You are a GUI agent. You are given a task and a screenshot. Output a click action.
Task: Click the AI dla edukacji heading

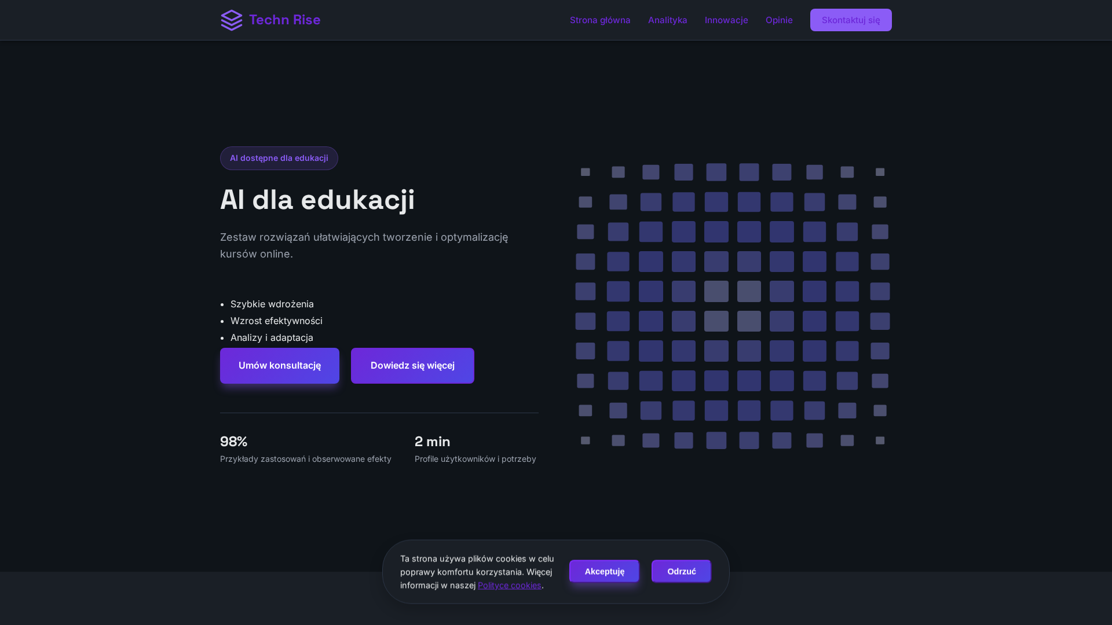coord(317,200)
